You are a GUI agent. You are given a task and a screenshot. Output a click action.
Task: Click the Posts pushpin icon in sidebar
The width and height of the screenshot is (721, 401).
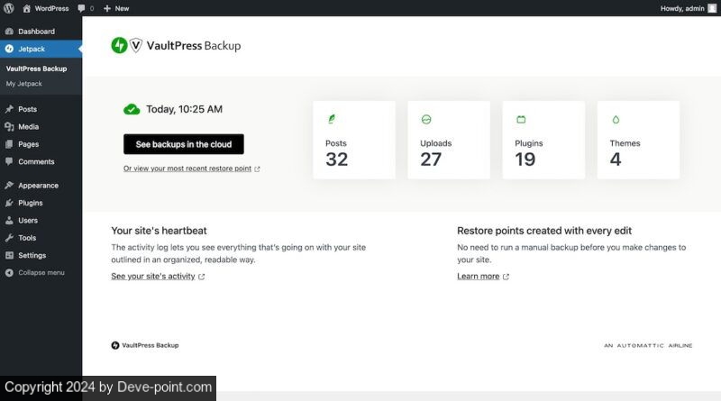click(x=9, y=109)
